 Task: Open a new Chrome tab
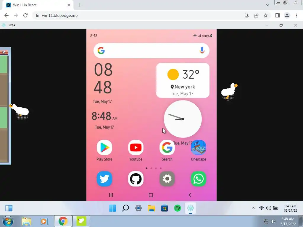(80, 5)
